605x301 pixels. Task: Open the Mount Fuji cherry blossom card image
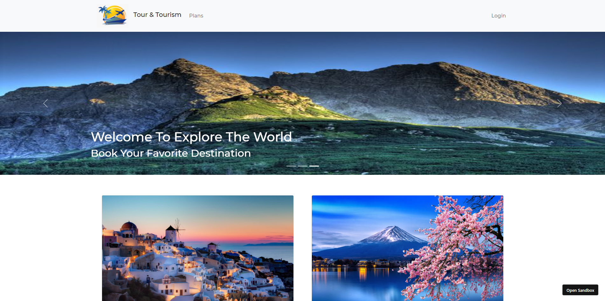[x=408, y=248]
